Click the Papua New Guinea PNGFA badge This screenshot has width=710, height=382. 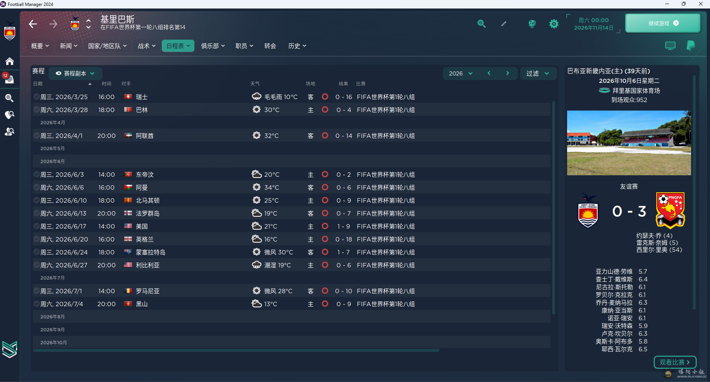(x=670, y=210)
